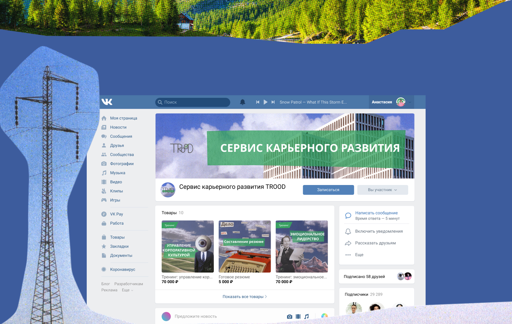Open Написать сообщение to message the community

click(x=376, y=212)
